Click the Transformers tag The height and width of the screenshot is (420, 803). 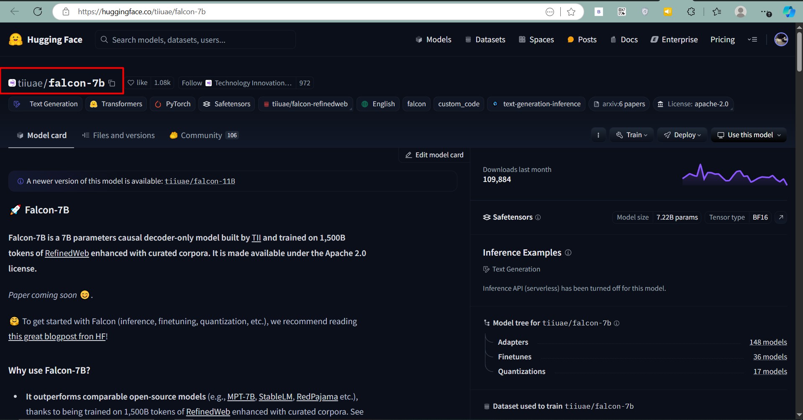click(x=116, y=104)
